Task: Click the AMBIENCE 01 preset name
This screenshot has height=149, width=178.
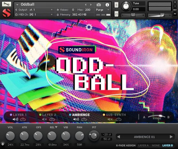Action: pyautogui.click(x=144, y=137)
